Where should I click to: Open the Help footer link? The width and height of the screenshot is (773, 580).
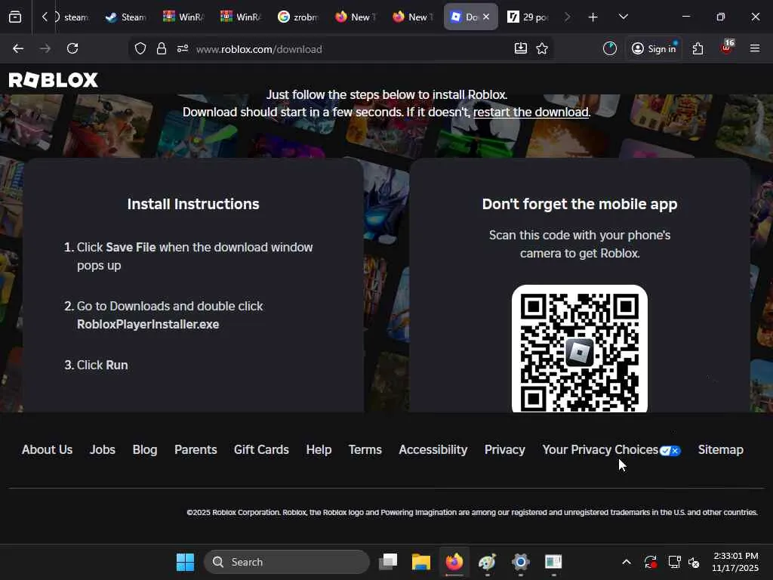(x=319, y=450)
